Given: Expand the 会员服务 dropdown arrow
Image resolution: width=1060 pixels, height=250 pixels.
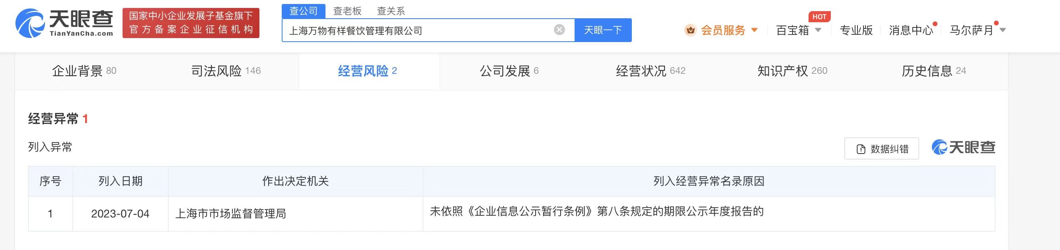Looking at the screenshot, I should tap(754, 30).
